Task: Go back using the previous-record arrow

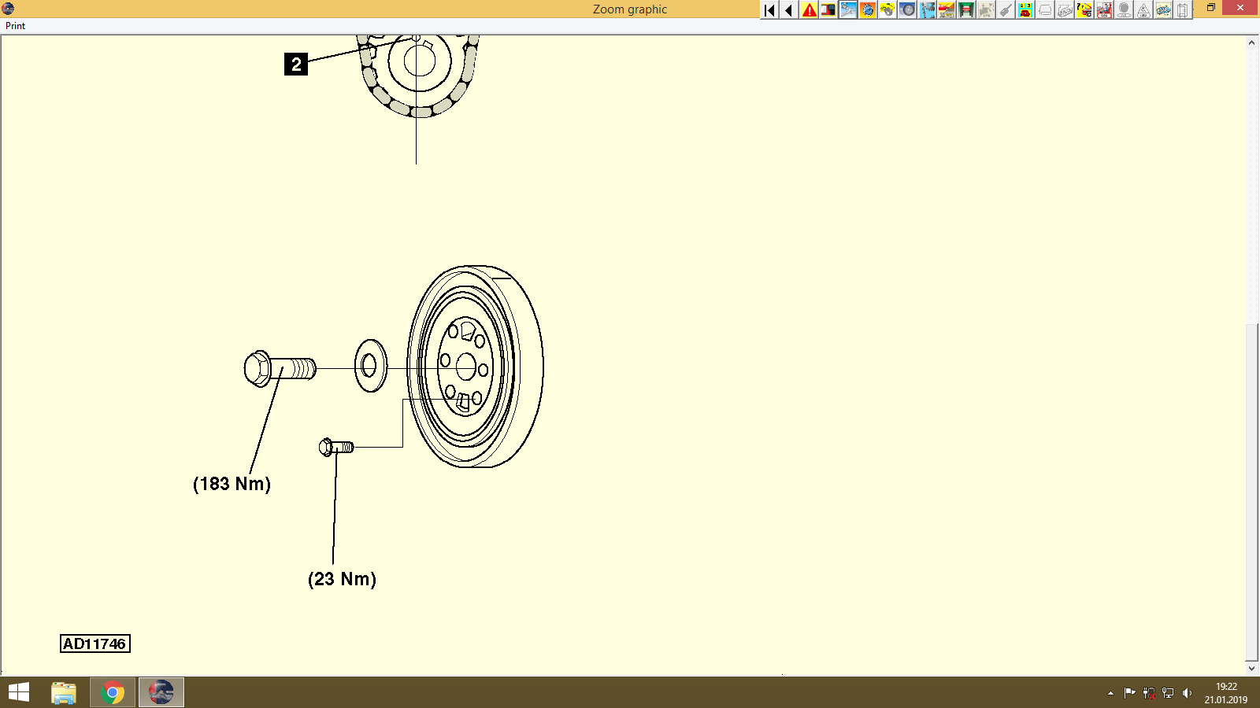Action: 787,10
